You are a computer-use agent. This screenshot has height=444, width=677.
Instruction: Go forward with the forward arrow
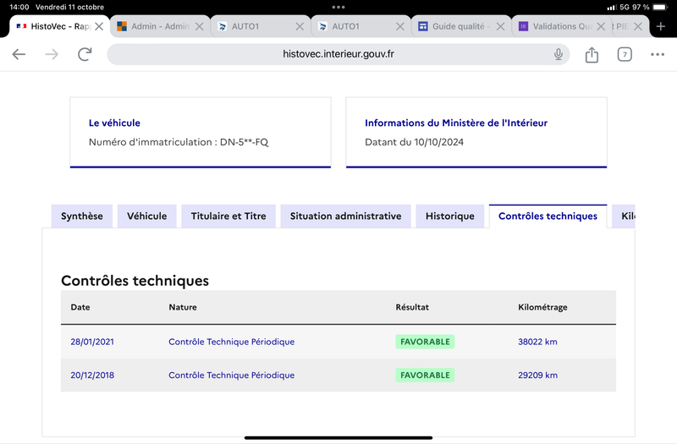tap(52, 54)
